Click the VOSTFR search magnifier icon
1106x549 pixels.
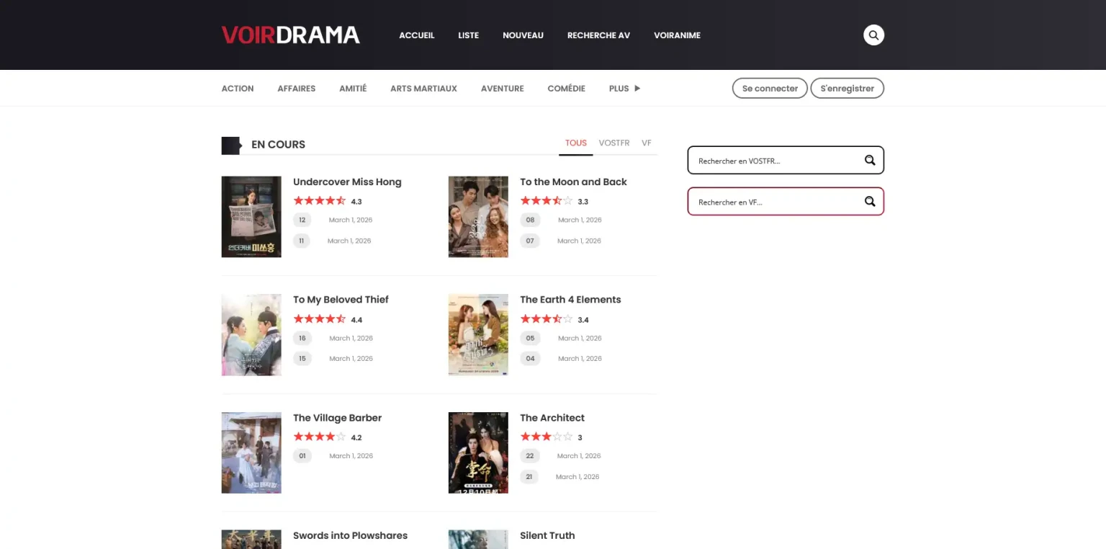(x=870, y=161)
